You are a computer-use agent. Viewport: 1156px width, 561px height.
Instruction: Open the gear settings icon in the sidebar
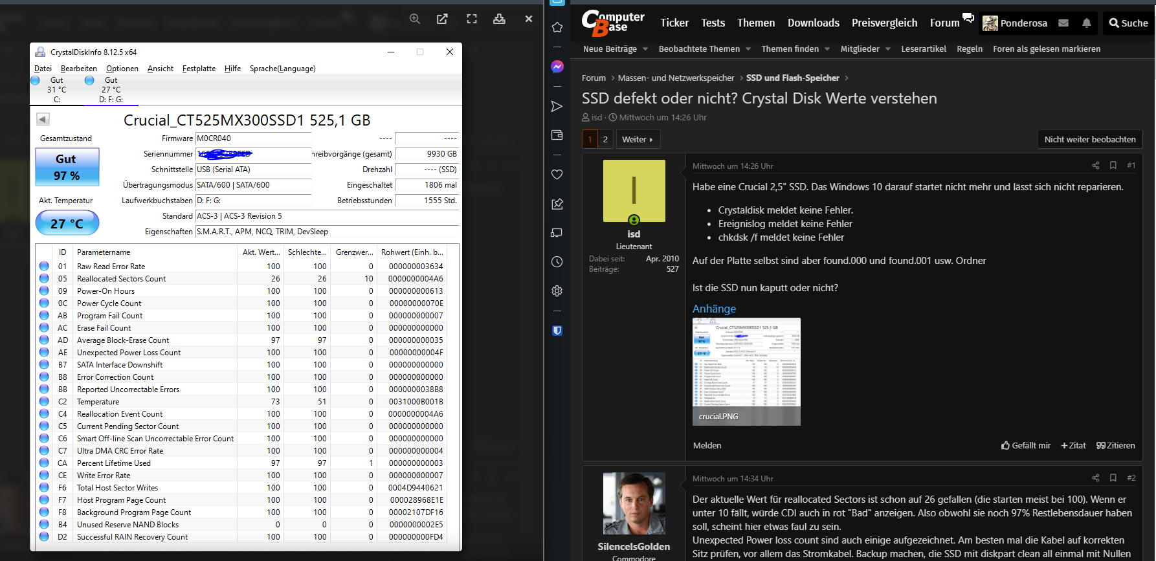pos(557,291)
